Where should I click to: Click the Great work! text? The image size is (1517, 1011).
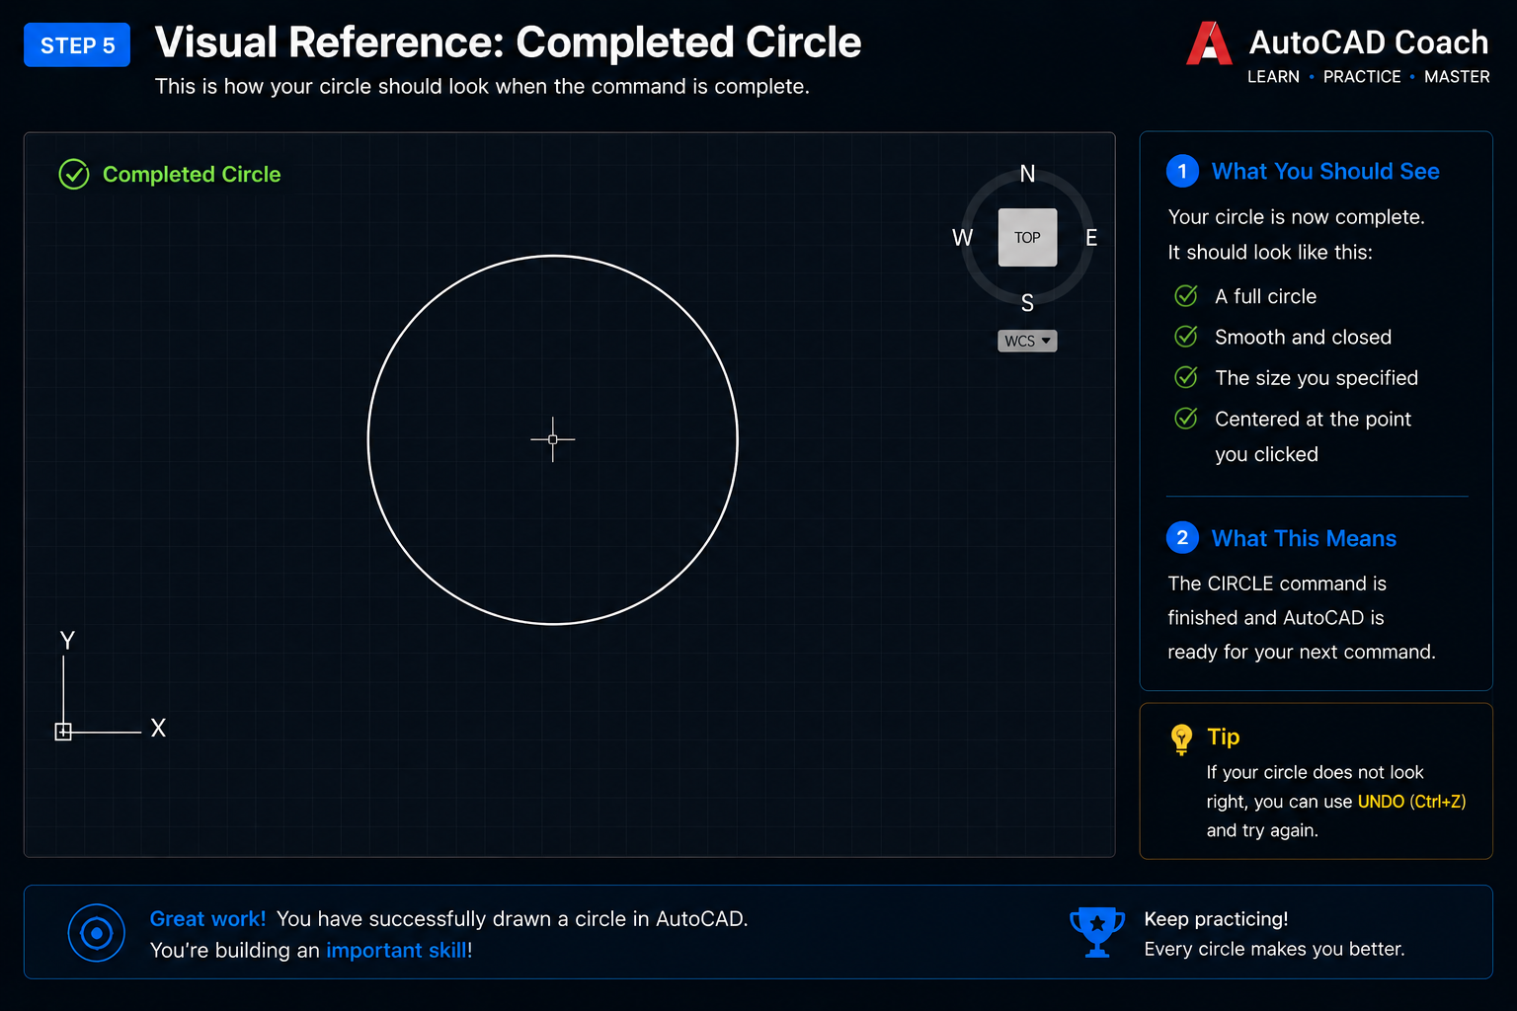[x=207, y=919]
